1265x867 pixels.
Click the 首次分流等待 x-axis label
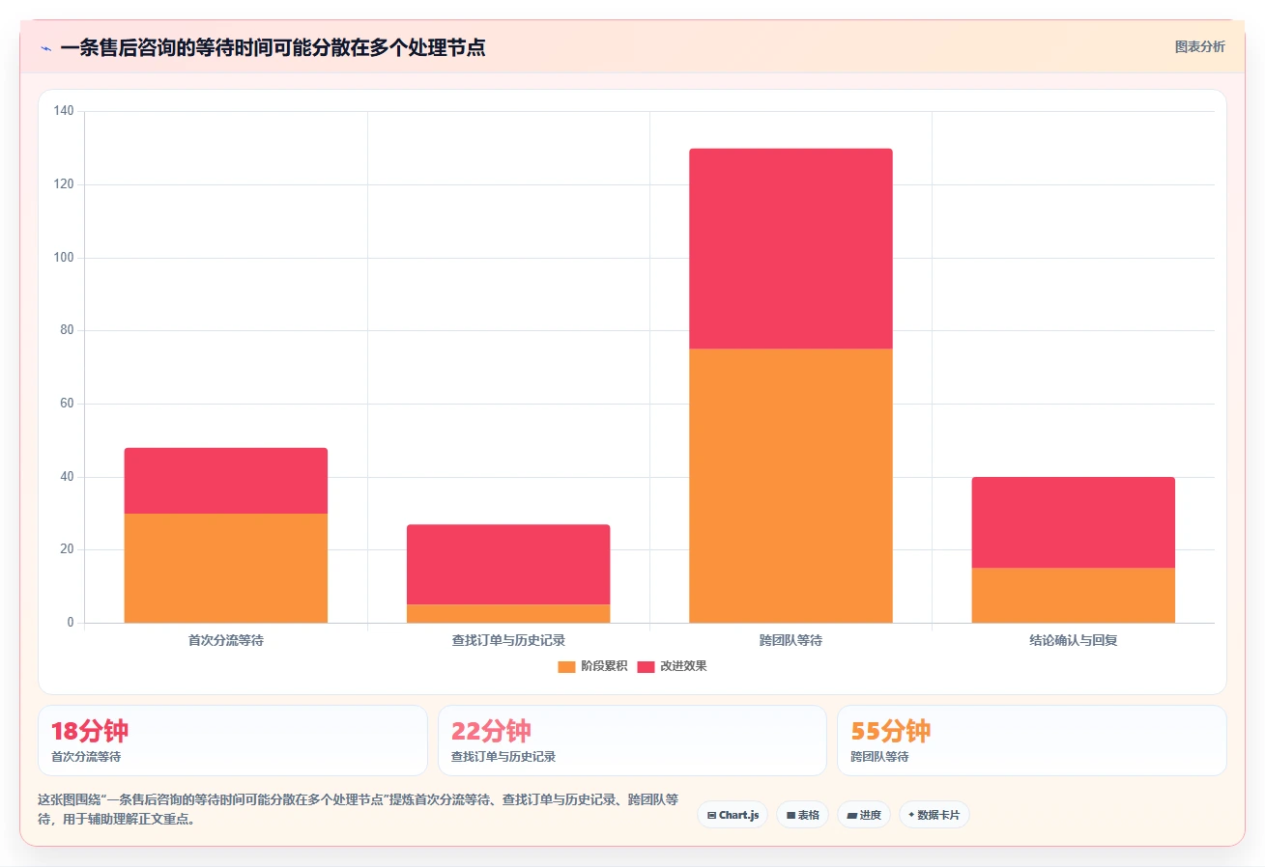click(x=226, y=640)
